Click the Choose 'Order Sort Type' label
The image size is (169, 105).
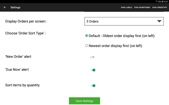click(26, 33)
